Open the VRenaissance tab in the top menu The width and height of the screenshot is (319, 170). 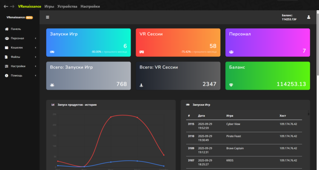[29, 6]
